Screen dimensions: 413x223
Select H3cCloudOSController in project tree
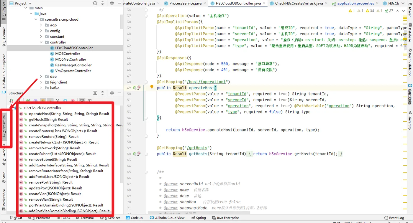(74, 48)
